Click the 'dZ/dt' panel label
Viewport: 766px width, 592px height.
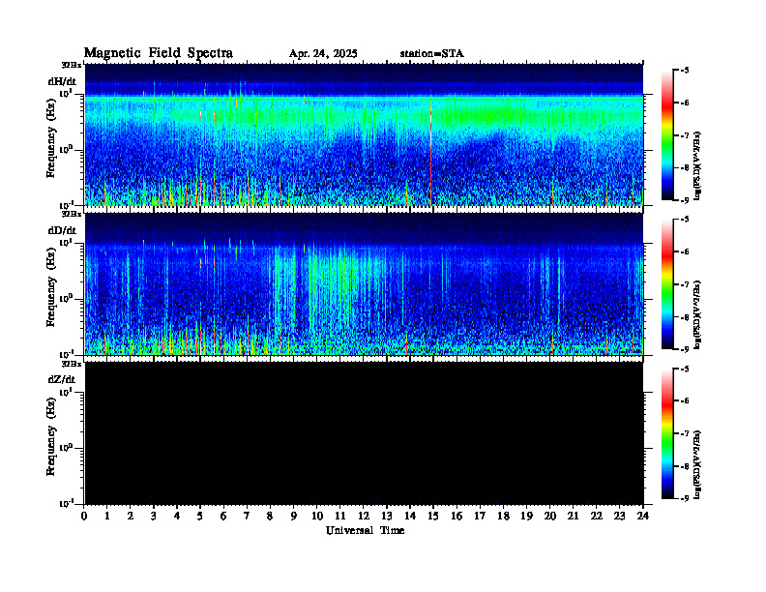[62, 379]
